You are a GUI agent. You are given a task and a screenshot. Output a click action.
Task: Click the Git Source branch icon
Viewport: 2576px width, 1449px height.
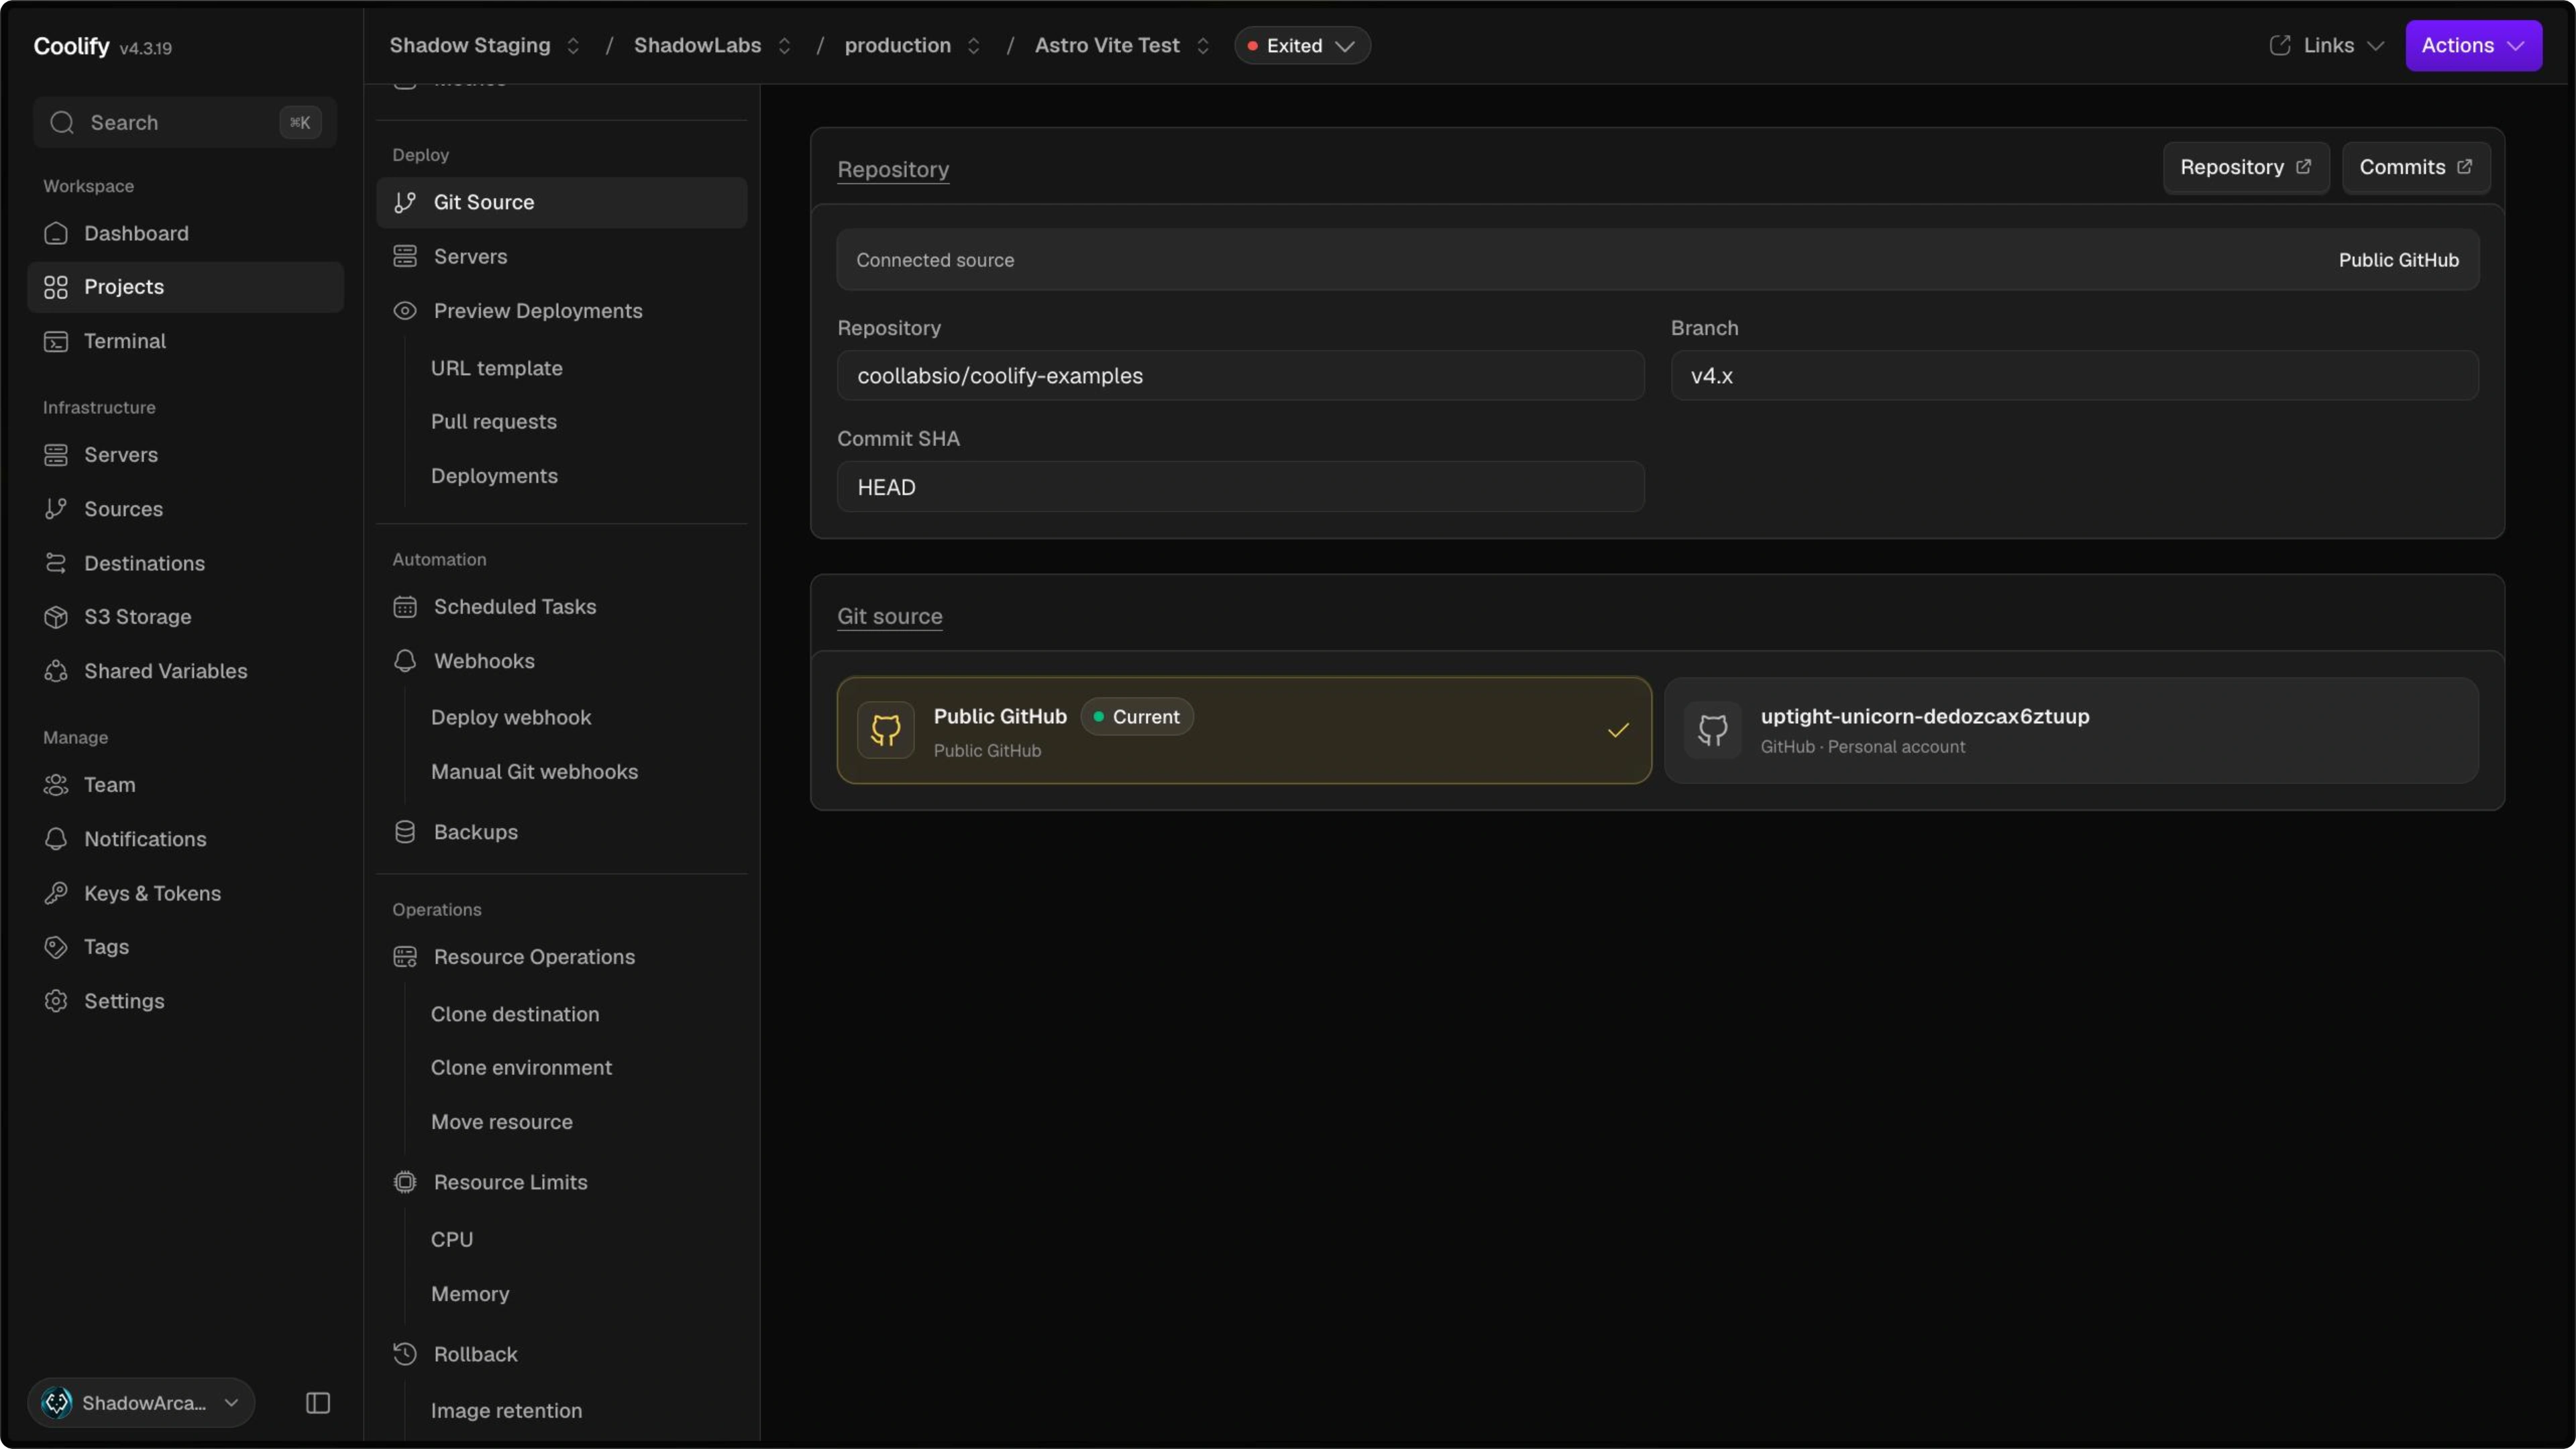[405, 202]
